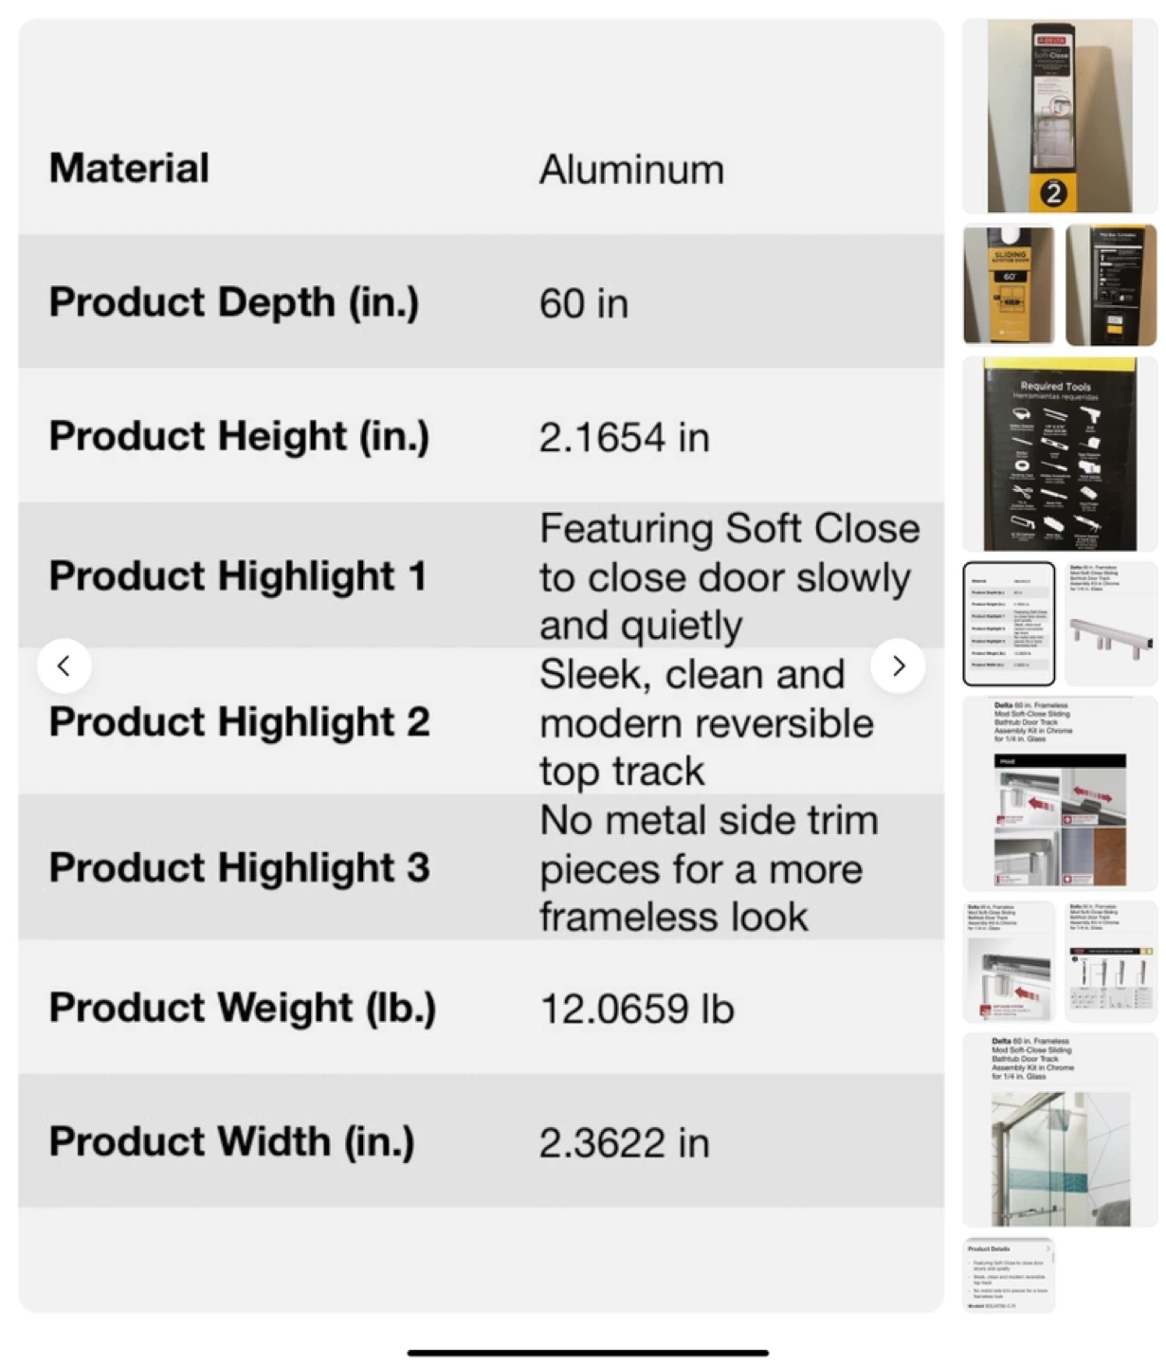Go to the previous image with left chevron
The image size is (1166, 1365).
click(64, 666)
